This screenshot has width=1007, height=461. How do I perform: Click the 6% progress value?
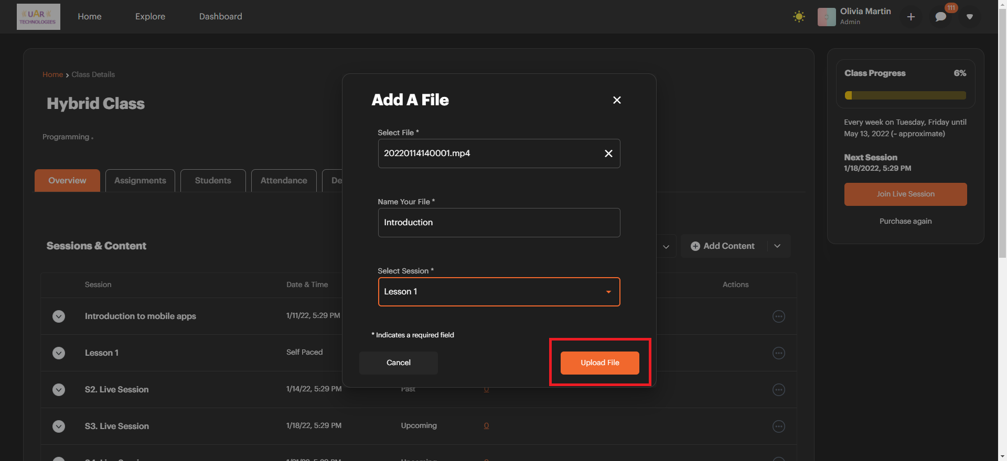coord(960,73)
